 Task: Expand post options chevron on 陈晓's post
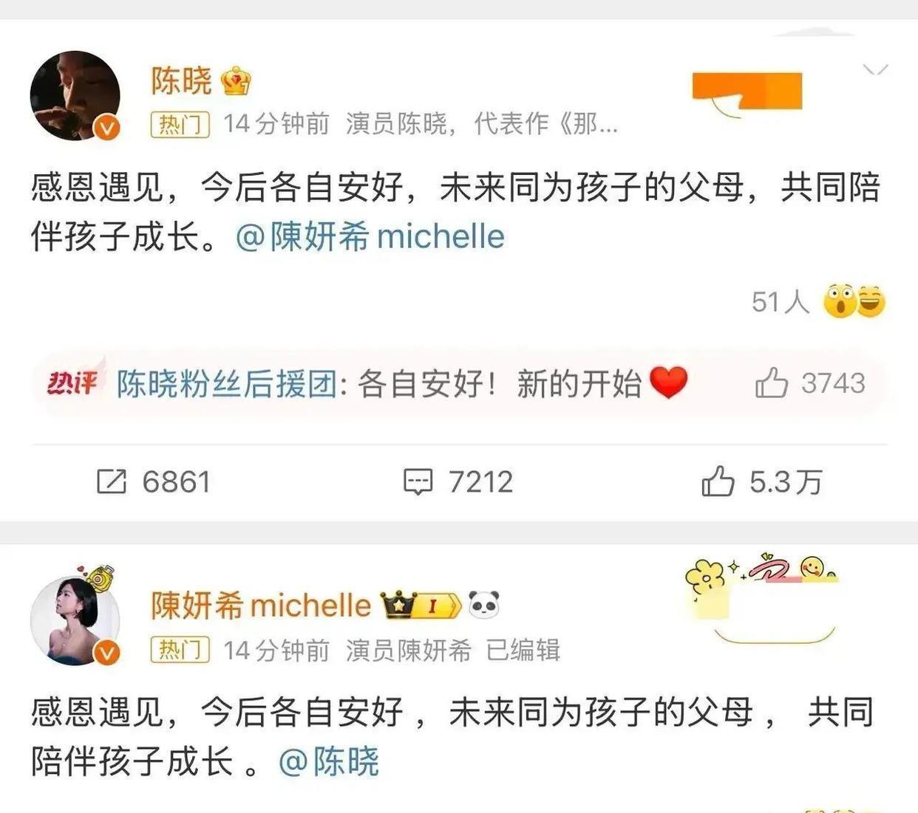pos(875,69)
